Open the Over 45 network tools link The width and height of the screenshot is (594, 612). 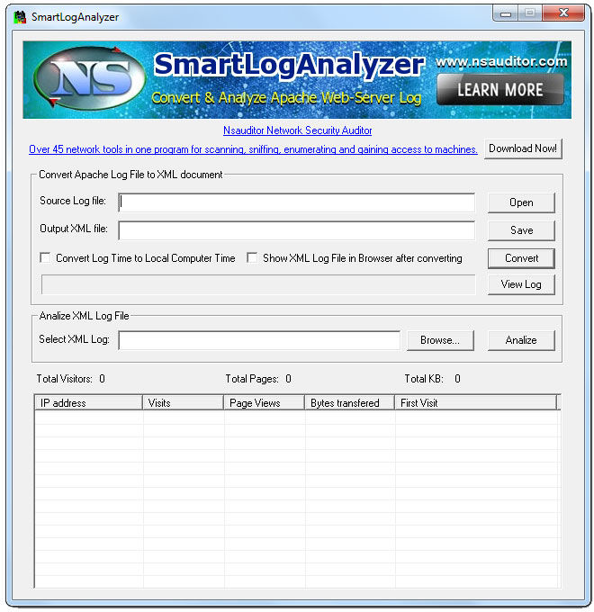(x=253, y=149)
